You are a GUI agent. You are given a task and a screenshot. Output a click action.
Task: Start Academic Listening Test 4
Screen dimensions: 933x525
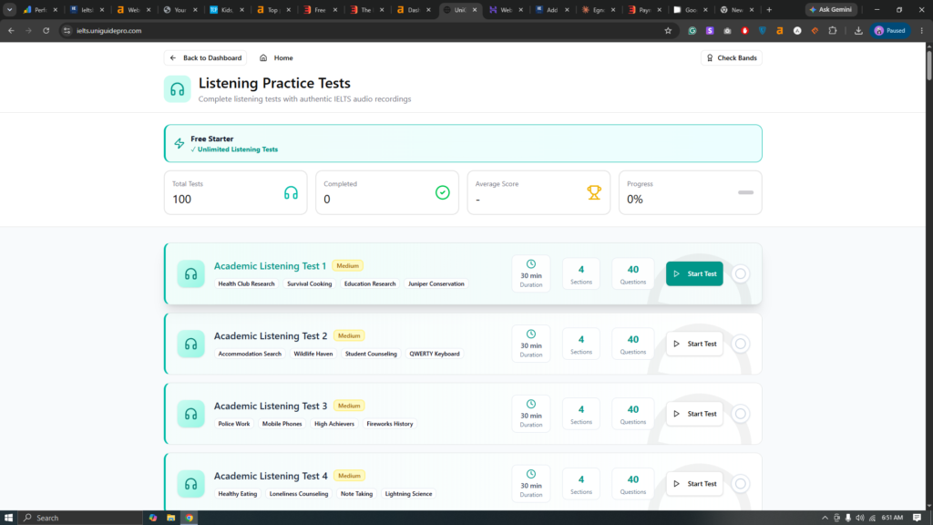point(694,484)
